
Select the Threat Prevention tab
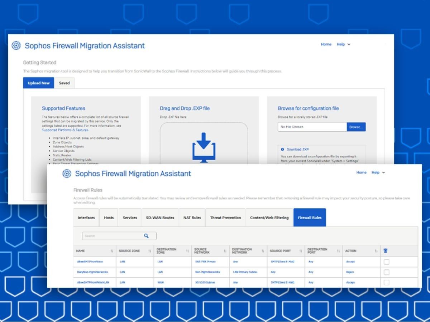click(x=225, y=218)
